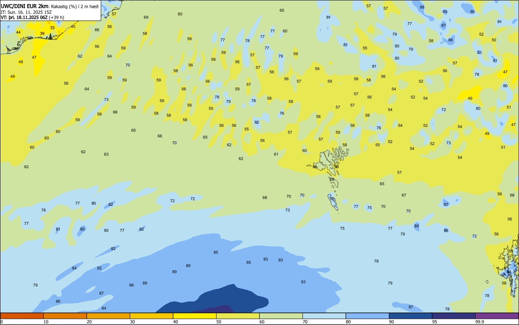Click the map value '61'

tap(276, 154)
